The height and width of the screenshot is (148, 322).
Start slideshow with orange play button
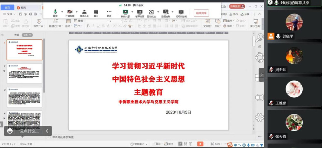(200, 144)
